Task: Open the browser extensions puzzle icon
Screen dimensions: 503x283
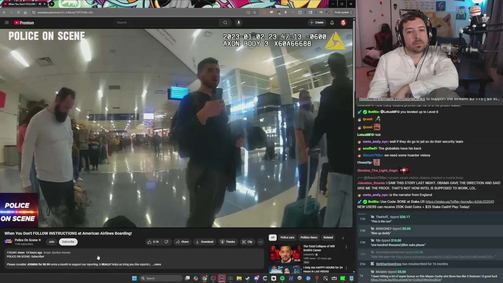Action: click(x=300, y=12)
